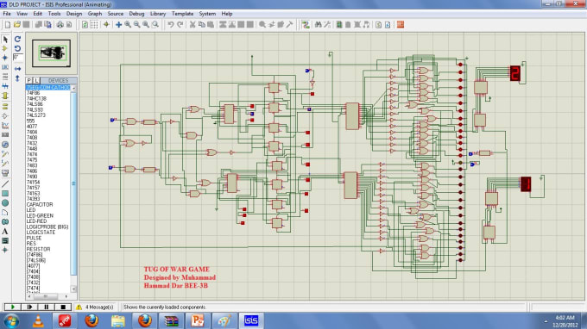Open VLC from the taskbar
This screenshot has height=329, width=587.
pos(38,320)
